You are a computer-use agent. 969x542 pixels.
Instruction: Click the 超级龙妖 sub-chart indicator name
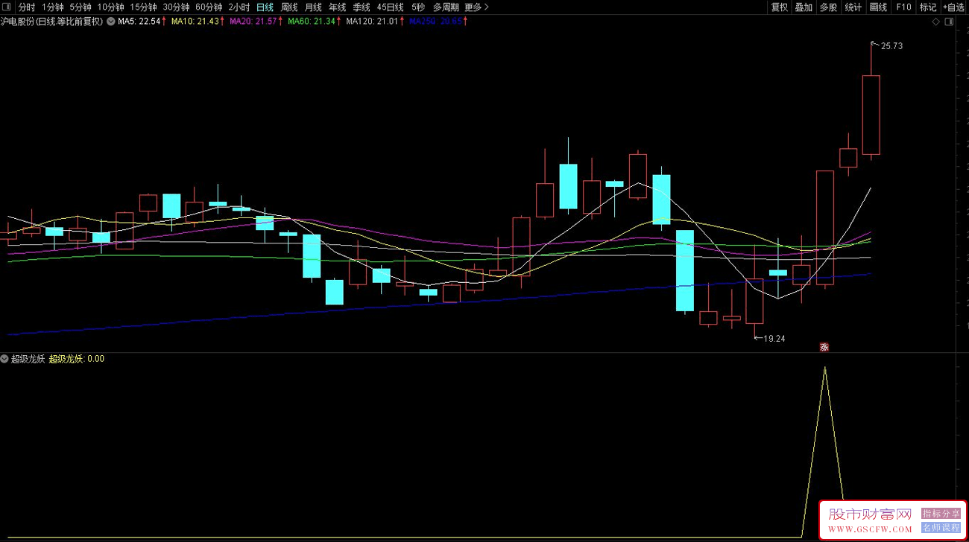tap(28, 359)
